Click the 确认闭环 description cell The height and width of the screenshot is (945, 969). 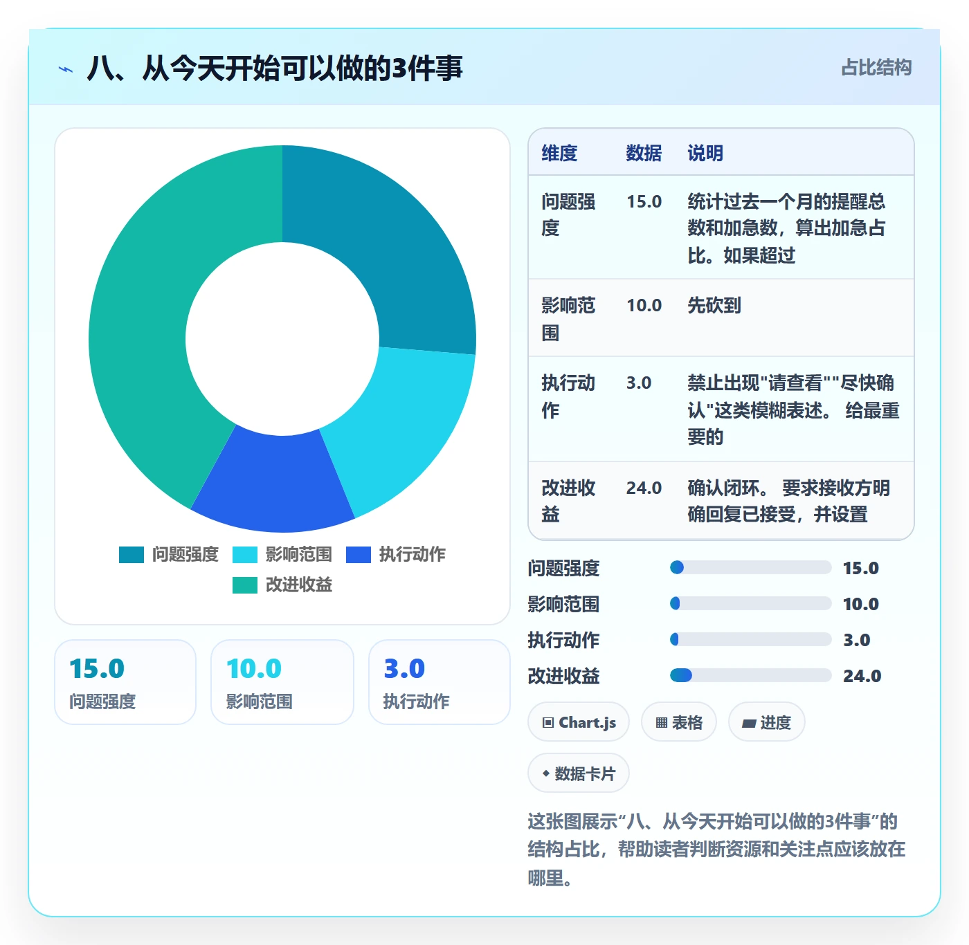[788, 501]
